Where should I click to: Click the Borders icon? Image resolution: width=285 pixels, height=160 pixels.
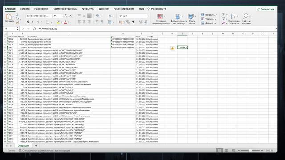pyautogui.click(x=48, y=22)
